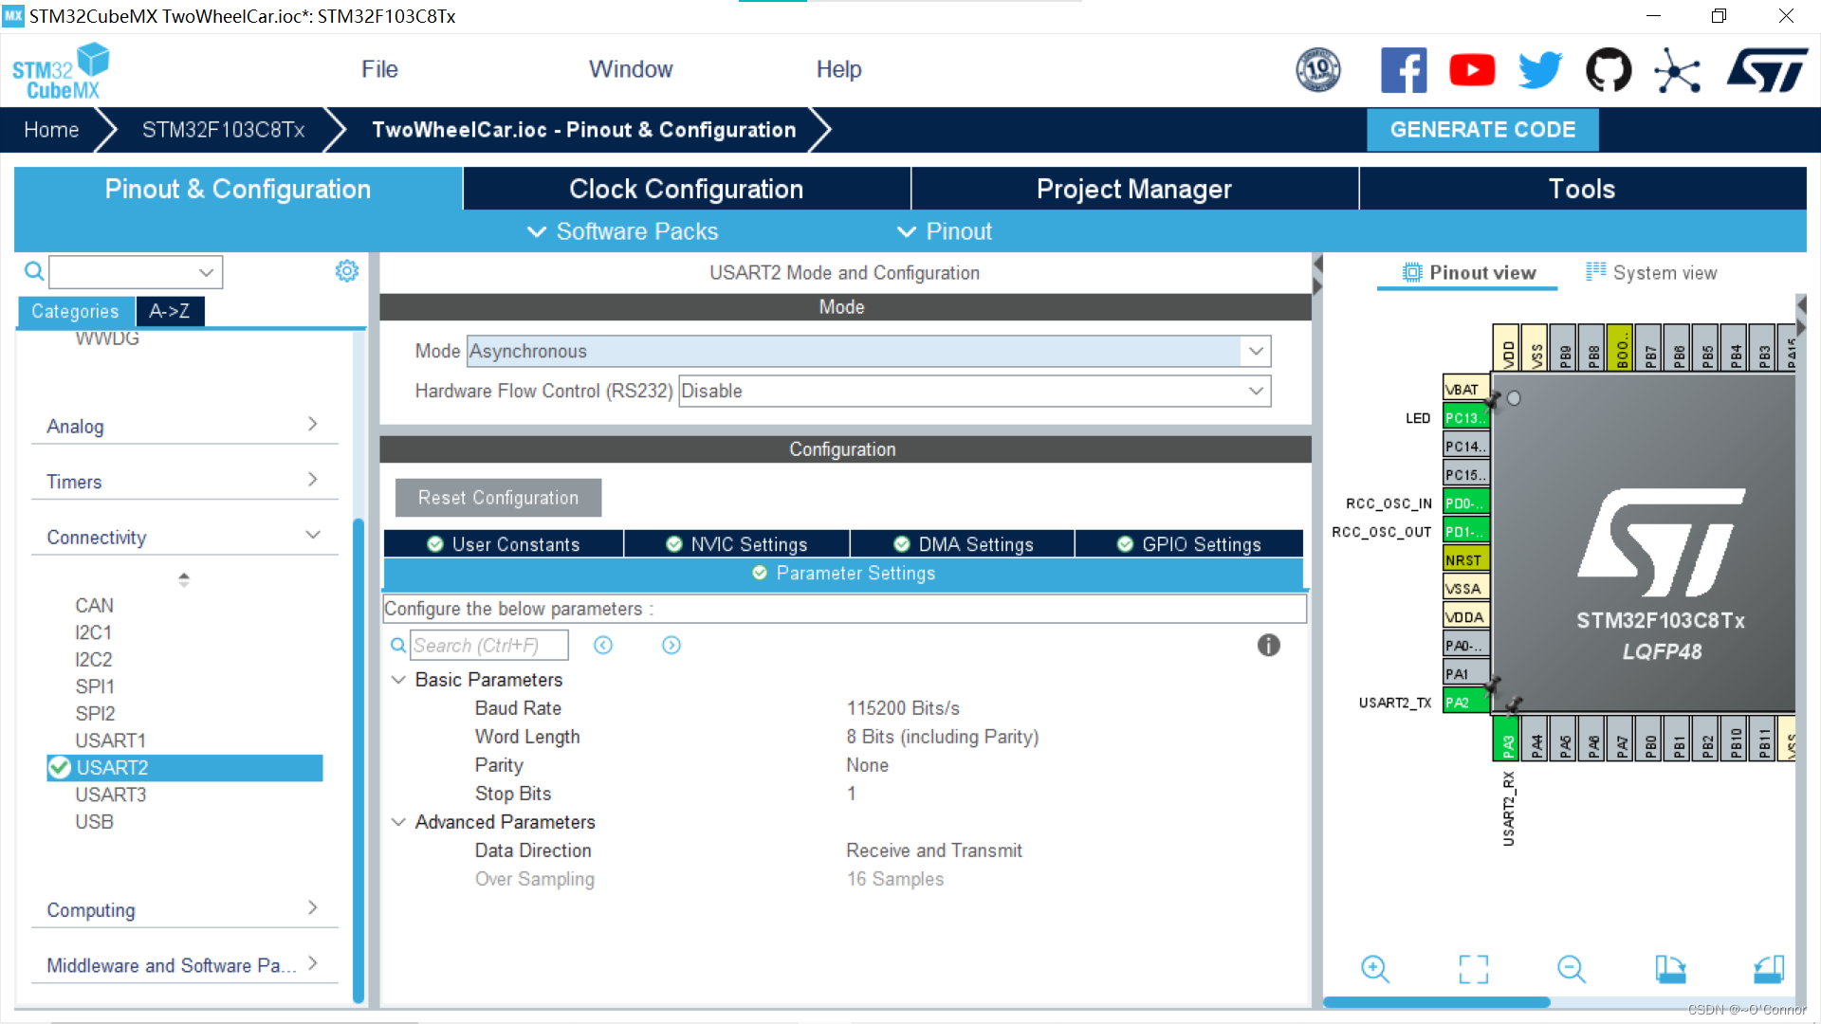Click the PC13 LED green pin
The height and width of the screenshot is (1024, 1821).
click(1464, 417)
